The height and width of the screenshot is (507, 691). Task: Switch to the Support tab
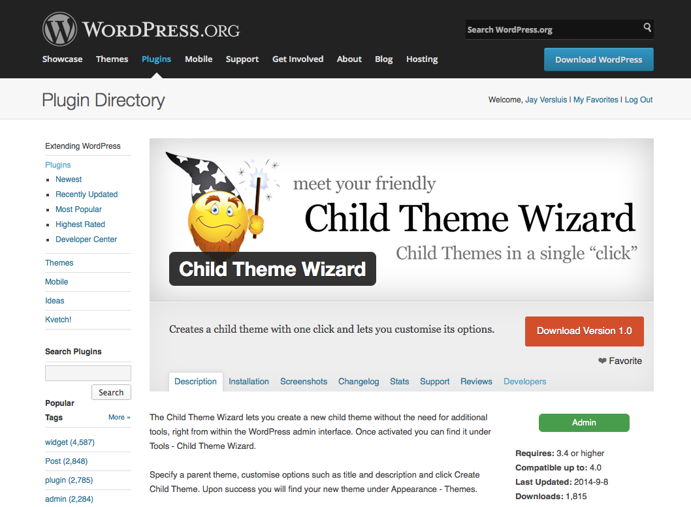pos(434,382)
